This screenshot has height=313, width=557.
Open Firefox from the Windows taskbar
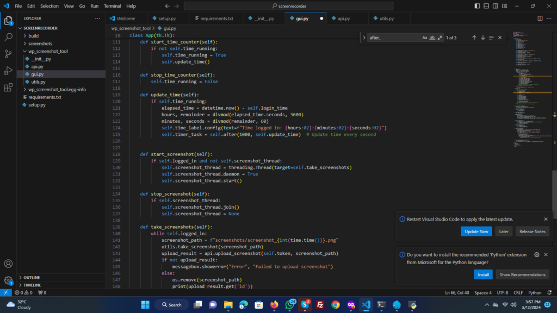[274, 305]
